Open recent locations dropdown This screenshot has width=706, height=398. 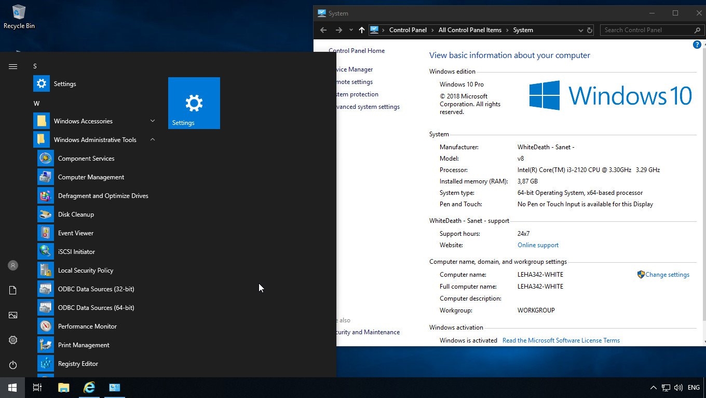(351, 30)
